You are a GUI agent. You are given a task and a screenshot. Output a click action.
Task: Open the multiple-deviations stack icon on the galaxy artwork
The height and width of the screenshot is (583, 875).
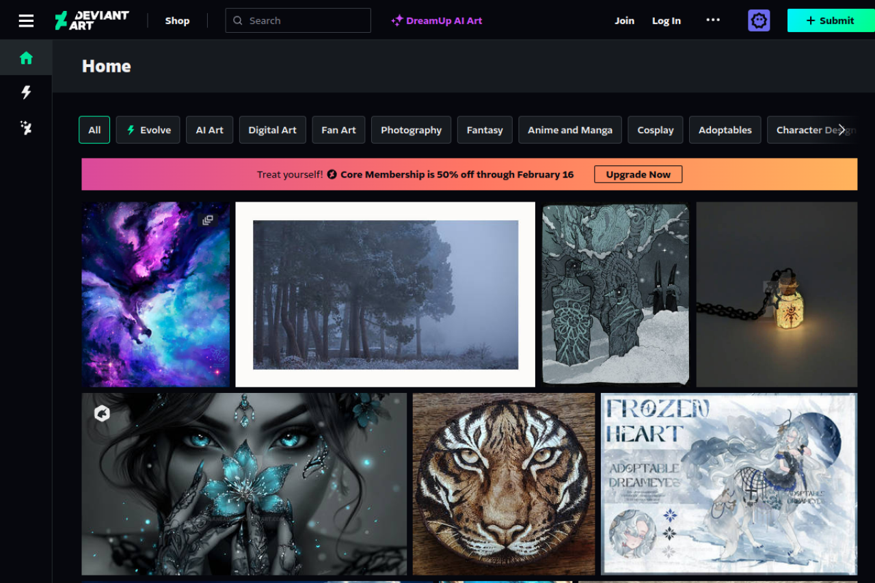pos(208,219)
